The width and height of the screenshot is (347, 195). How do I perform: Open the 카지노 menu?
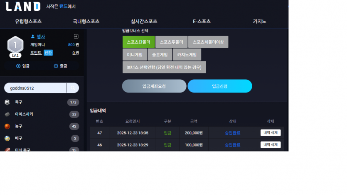(x=259, y=22)
